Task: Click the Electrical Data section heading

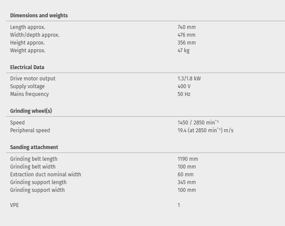Action: click(27, 67)
